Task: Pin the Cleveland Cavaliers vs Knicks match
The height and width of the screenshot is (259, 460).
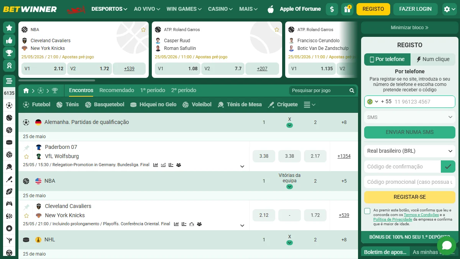Action: click(x=26, y=206)
